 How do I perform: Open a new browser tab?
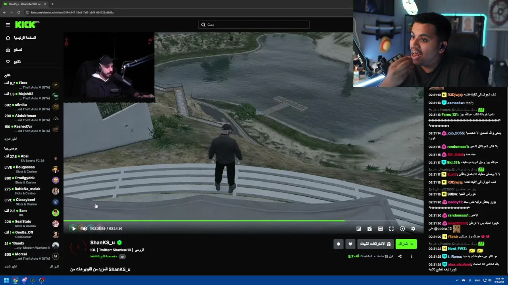click(x=52, y=4)
